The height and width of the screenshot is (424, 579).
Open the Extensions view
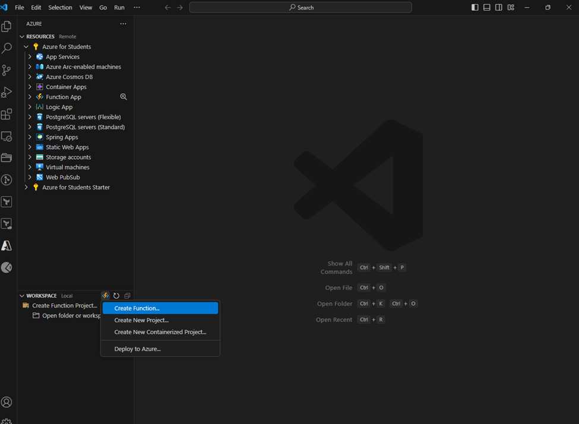[x=7, y=114]
